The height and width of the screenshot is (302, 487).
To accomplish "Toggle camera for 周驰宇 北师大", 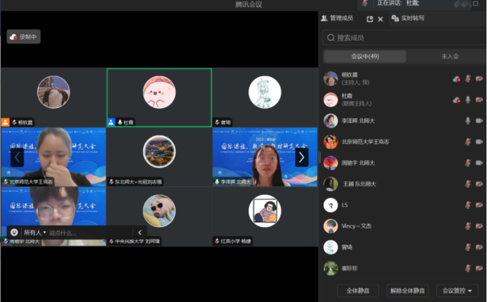I will tap(479, 163).
